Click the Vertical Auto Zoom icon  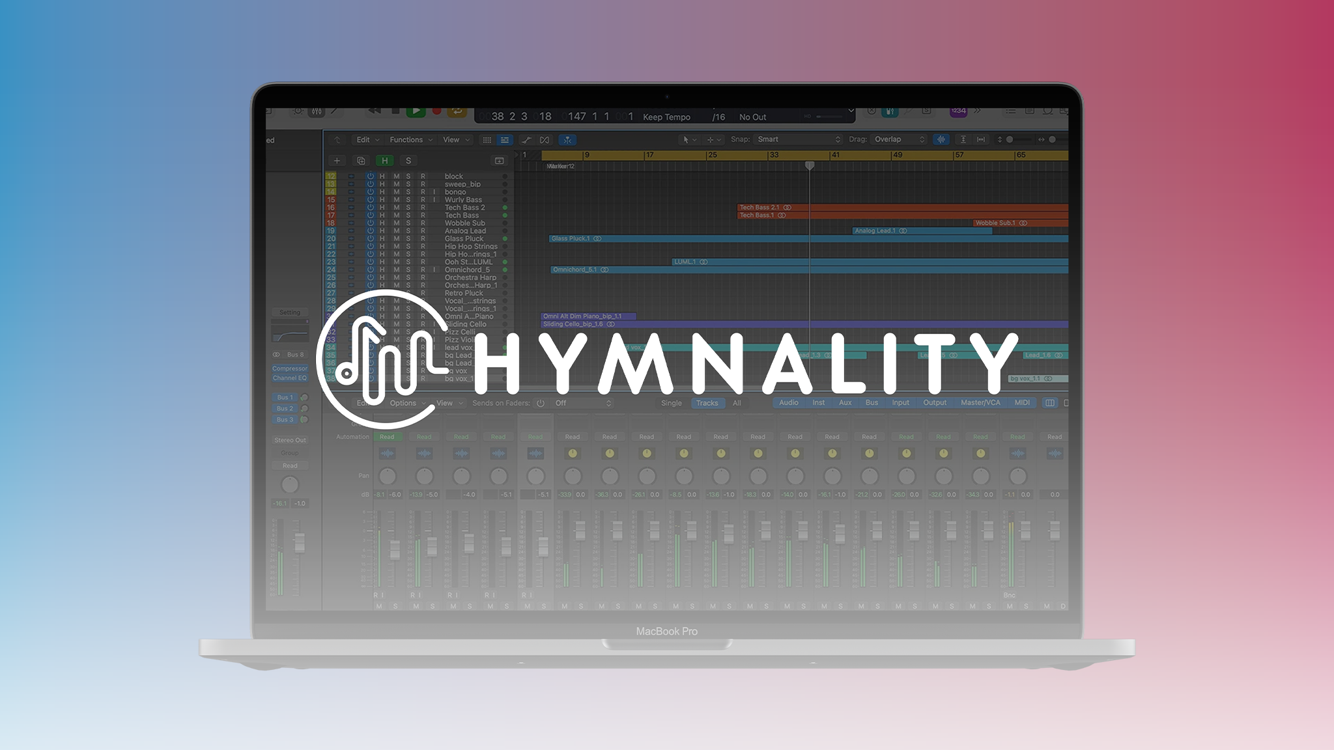pyautogui.click(x=963, y=139)
